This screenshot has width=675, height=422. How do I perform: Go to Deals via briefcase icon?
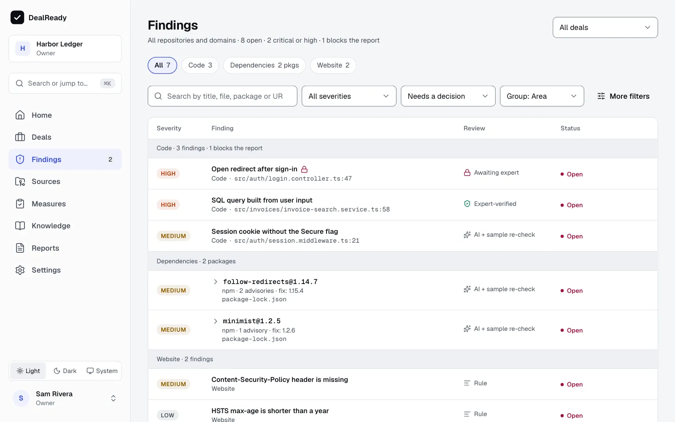point(20,137)
